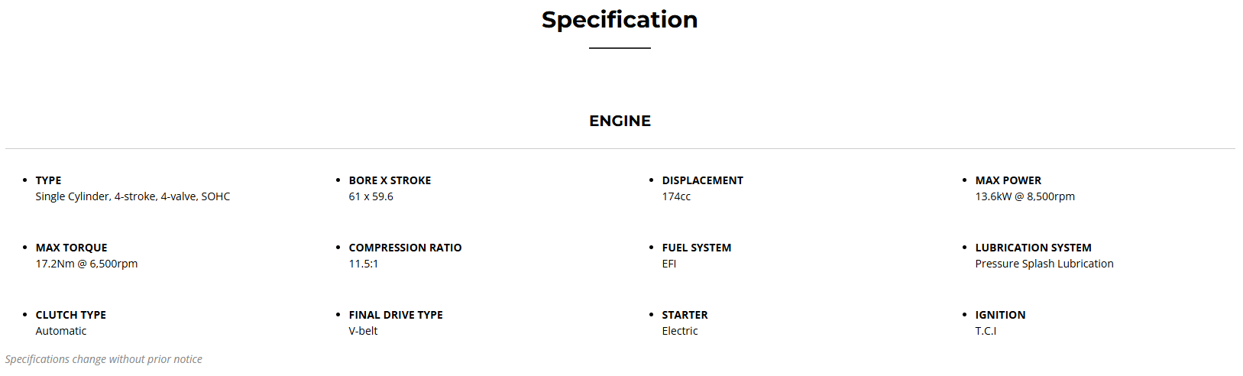Viewport: 1243px width, 376px height.
Task: Click the 13.6kW @ 8,500rpm value
Action: [1025, 196]
